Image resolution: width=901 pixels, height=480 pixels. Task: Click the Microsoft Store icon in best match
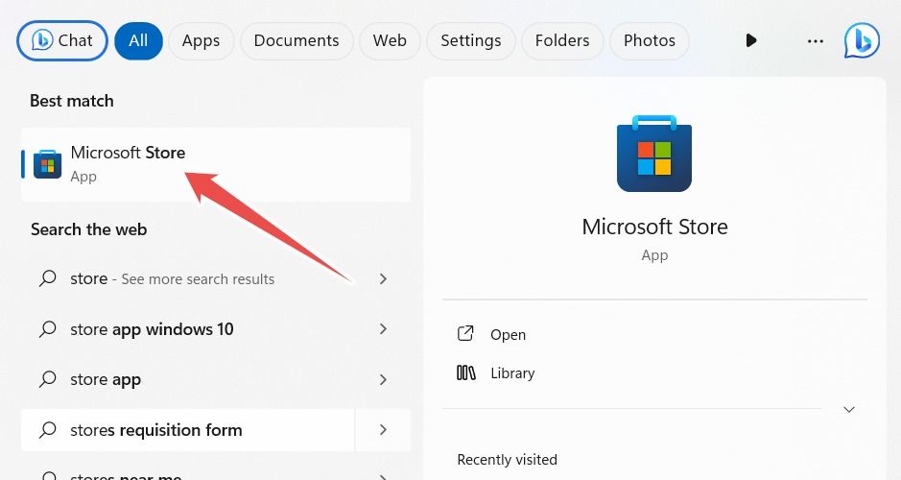point(48,164)
